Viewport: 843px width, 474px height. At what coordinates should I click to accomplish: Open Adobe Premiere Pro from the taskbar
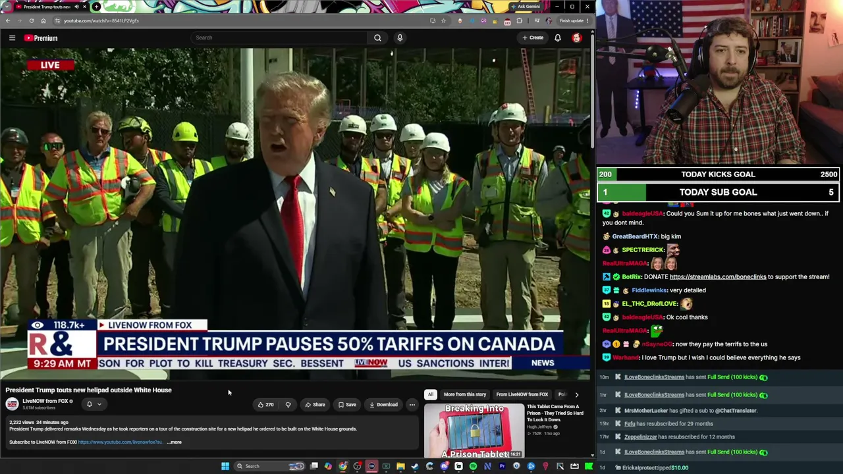502,466
